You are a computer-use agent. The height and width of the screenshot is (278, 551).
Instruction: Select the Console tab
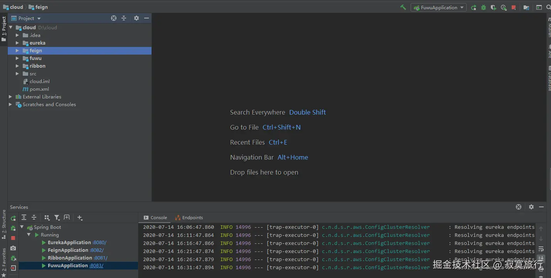pos(155,218)
